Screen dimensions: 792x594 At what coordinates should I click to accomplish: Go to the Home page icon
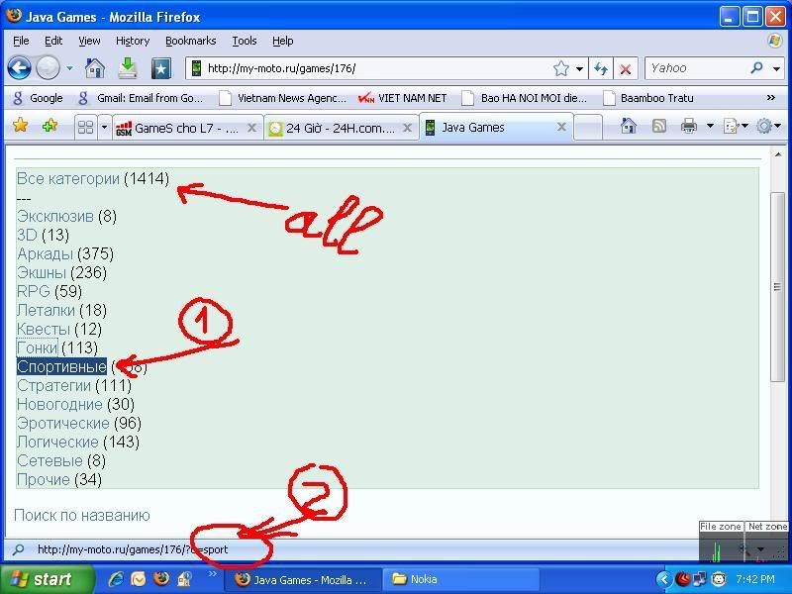pyautogui.click(x=95, y=68)
